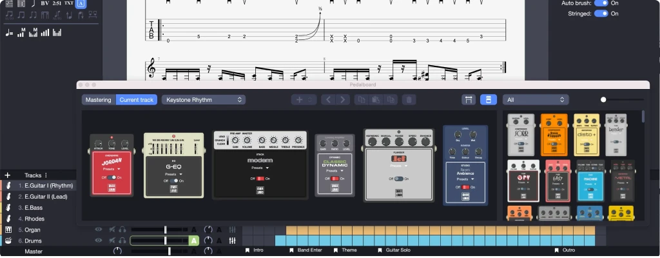Screen dimensions: 660x258
Task: Switch to the Current track tab
Action: [x=137, y=100]
